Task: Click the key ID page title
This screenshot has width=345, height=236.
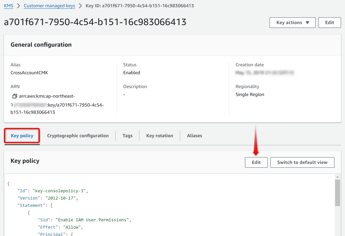Action: pos(95,22)
